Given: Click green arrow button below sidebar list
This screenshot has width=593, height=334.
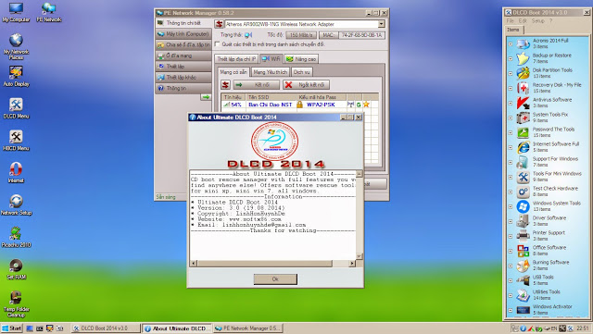Looking at the screenshot, I should (x=206, y=97).
